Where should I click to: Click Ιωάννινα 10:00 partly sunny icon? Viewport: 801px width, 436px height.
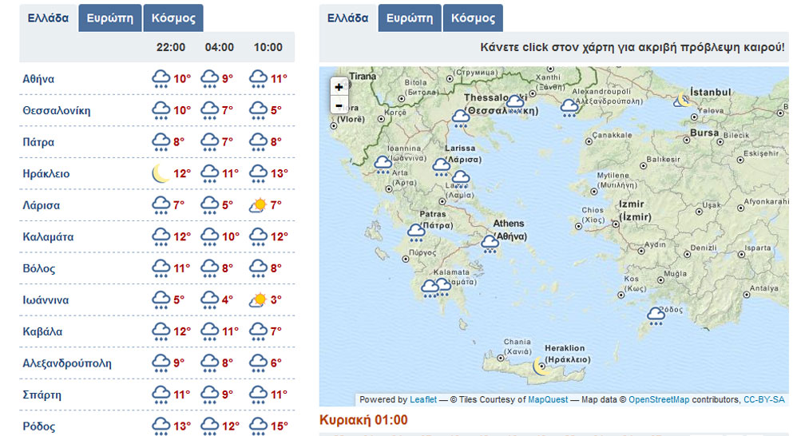pyautogui.click(x=258, y=299)
